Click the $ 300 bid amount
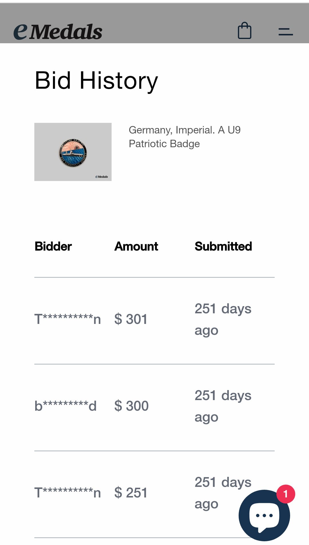 coord(131,406)
